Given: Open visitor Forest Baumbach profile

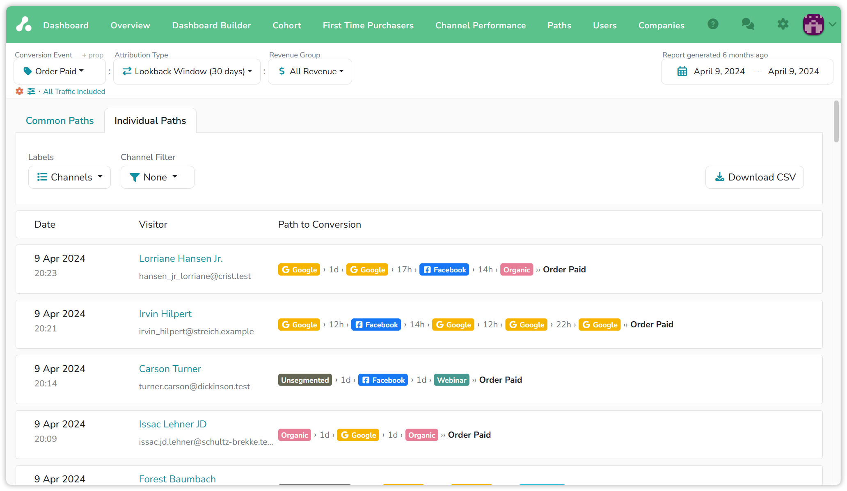Looking at the screenshot, I should coord(177,479).
